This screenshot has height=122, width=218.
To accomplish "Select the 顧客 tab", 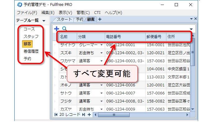I will (91, 20).
